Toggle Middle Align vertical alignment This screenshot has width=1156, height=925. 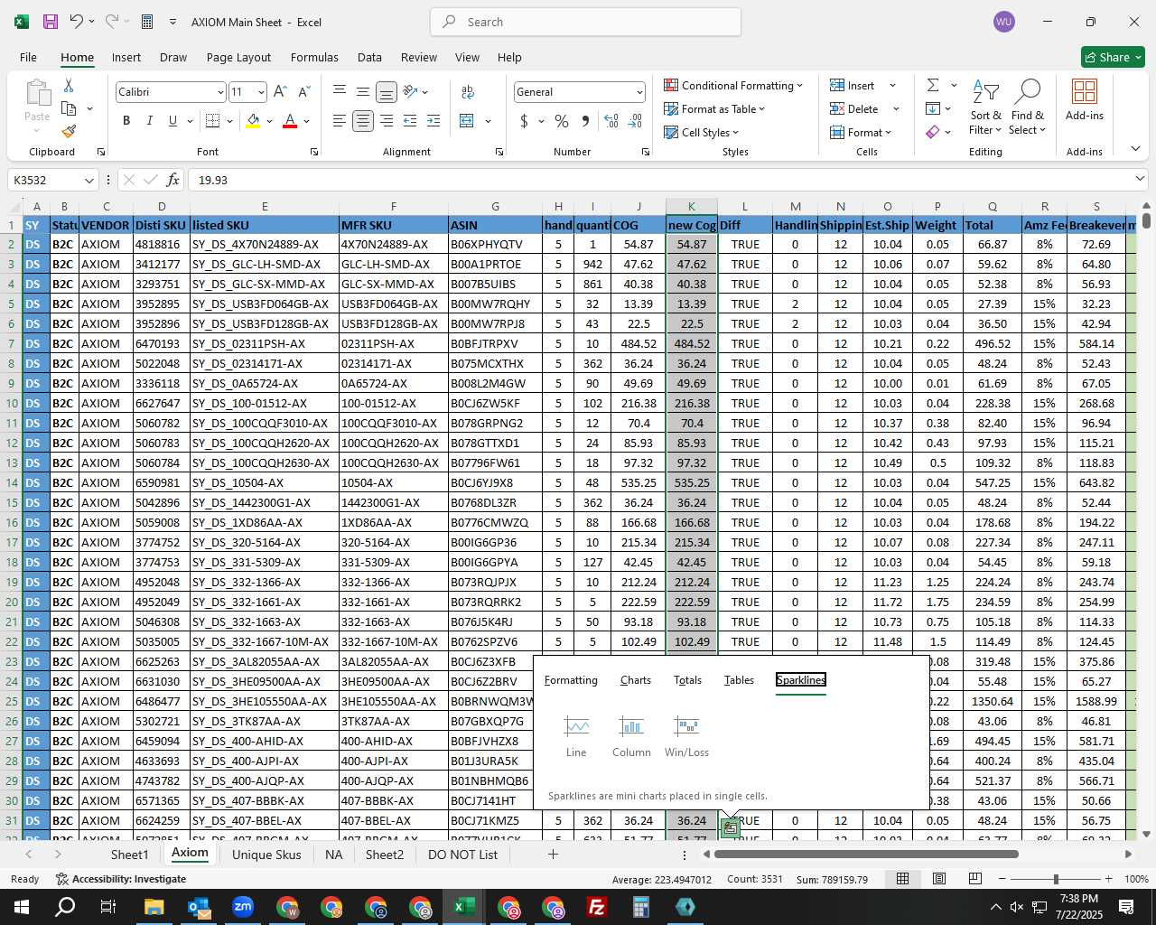pos(362,91)
